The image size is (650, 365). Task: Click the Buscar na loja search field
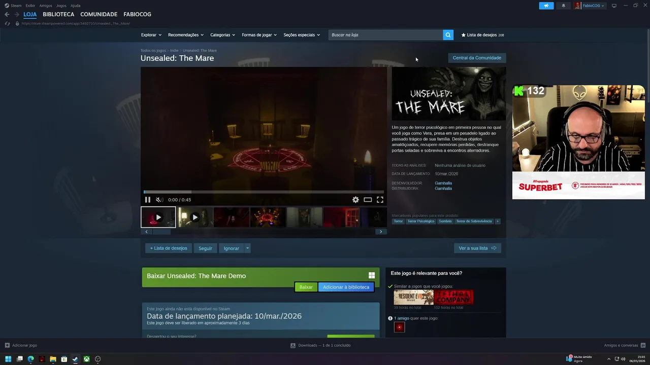click(x=385, y=35)
